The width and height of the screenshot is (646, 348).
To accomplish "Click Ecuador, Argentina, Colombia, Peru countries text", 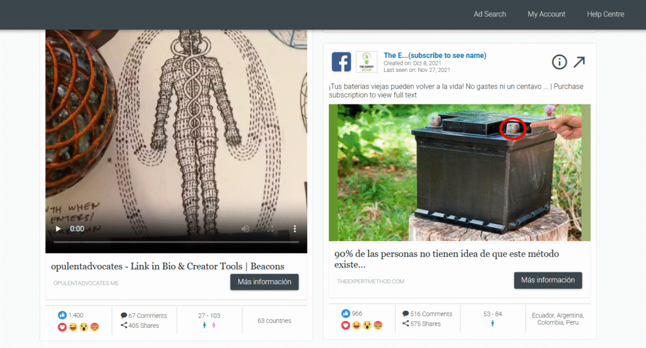I will point(558,319).
